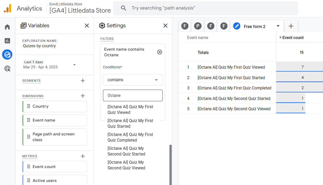Add a new exploration tab
The image size is (323, 185).
(x=291, y=26)
